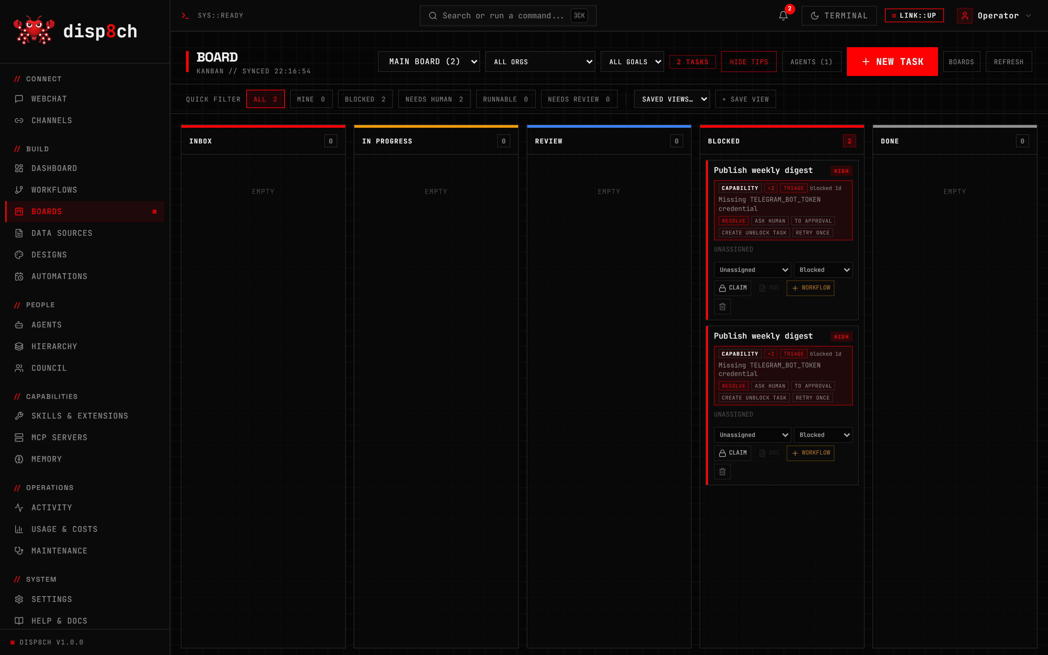1048x655 pixels.
Task: Delete the first Publish weekly digest card
Action: click(722, 307)
